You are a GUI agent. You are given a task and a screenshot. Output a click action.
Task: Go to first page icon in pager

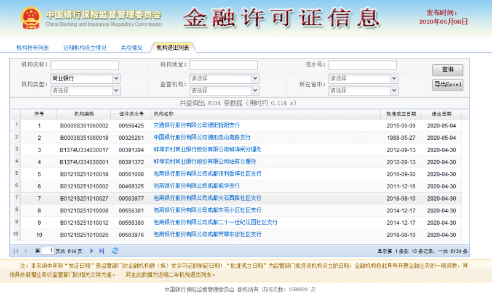point(16,251)
